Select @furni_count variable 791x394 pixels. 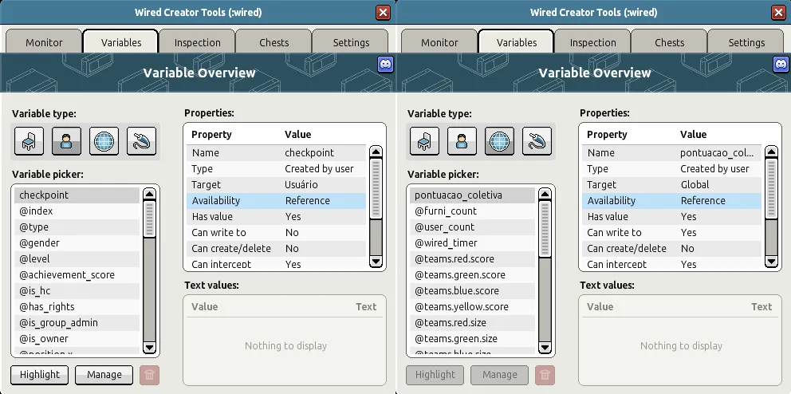pos(472,211)
